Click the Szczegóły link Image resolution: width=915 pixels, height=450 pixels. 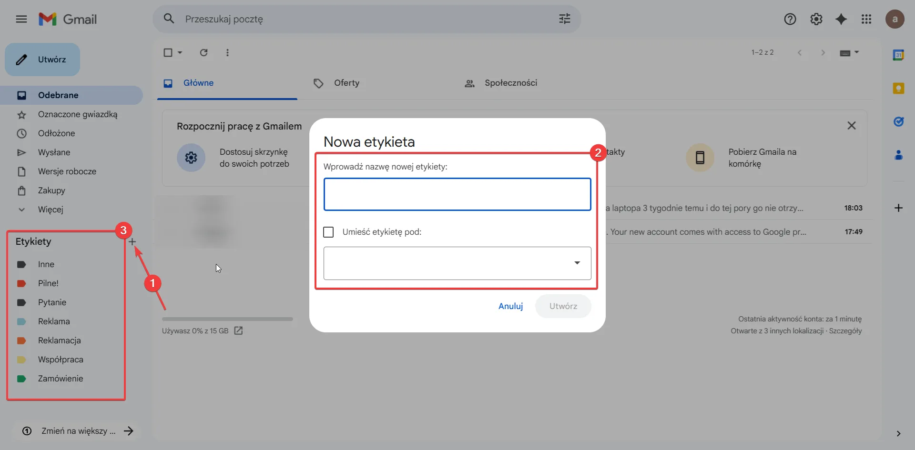click(845, 331)
